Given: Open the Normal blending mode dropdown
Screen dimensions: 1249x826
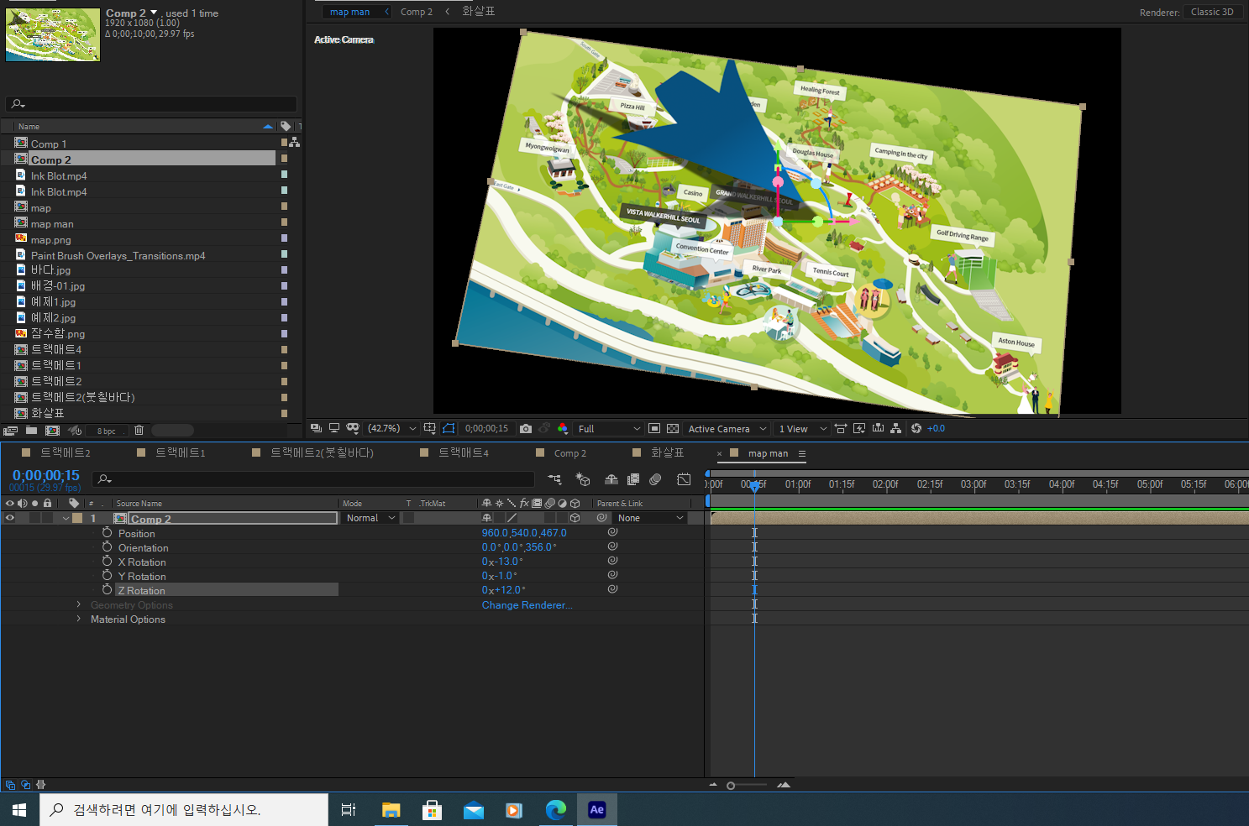Looking at the screenshot, I should (370, 518).
